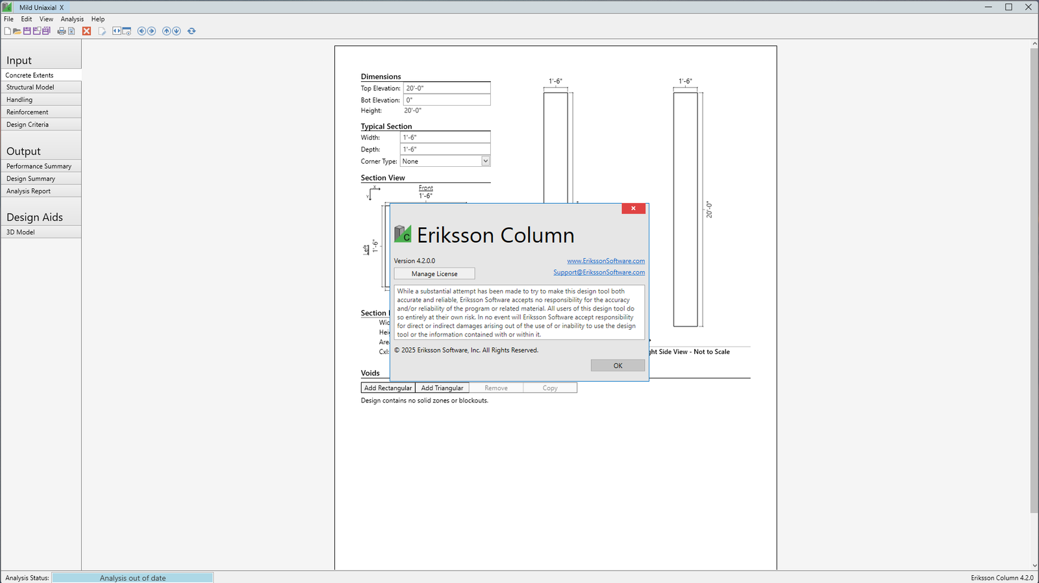Click the horizontal split arrows toolbar icon
Image resolution: width=1039 pixels, height=583 pixels.
click(117, 31)
